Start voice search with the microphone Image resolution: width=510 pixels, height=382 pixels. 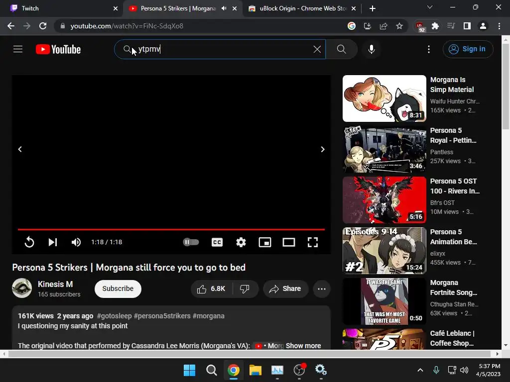point(372,49)
